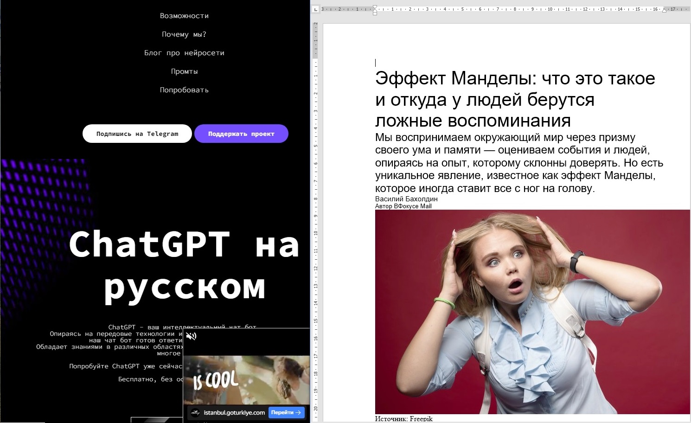Open the Почему мы? nav link
This screenshot has width=691, height=423.
pyautogui.click(x=184, y=34)
